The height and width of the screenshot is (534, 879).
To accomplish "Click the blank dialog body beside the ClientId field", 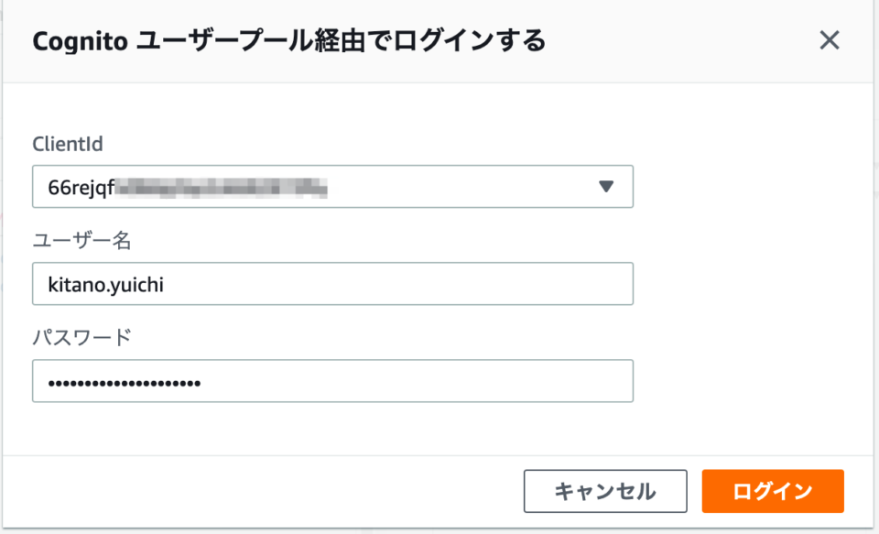I will click(x=751, y=186).
